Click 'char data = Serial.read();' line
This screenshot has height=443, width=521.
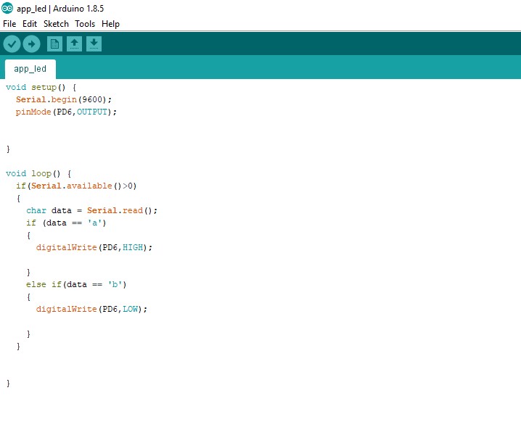point(91,210)
